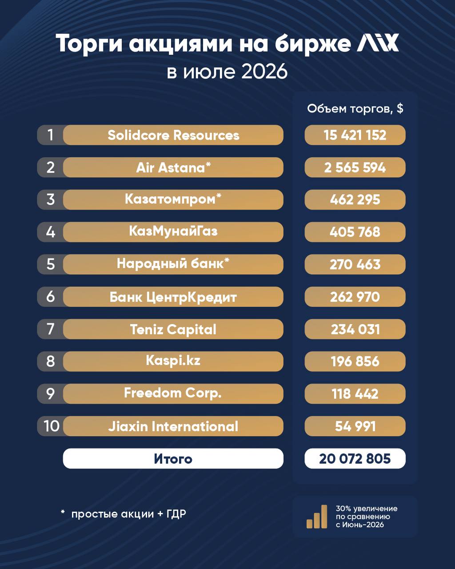
Task: Click the rank number 10 badge
Action: coord(52,426)
